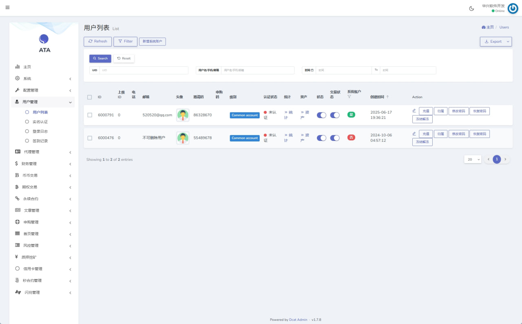This screenshot has height=324, width=522.
Task: Open the user profile power avatar icon
Action: click(x=513, y=8)
